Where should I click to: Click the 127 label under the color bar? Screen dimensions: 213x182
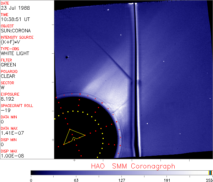[121, 180]
